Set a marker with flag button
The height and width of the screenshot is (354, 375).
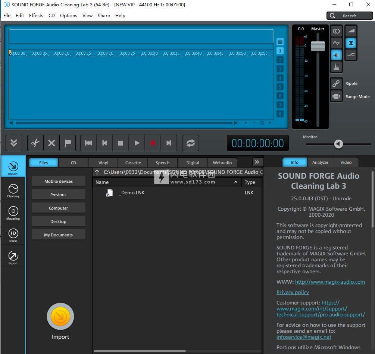tap(68, 143)
